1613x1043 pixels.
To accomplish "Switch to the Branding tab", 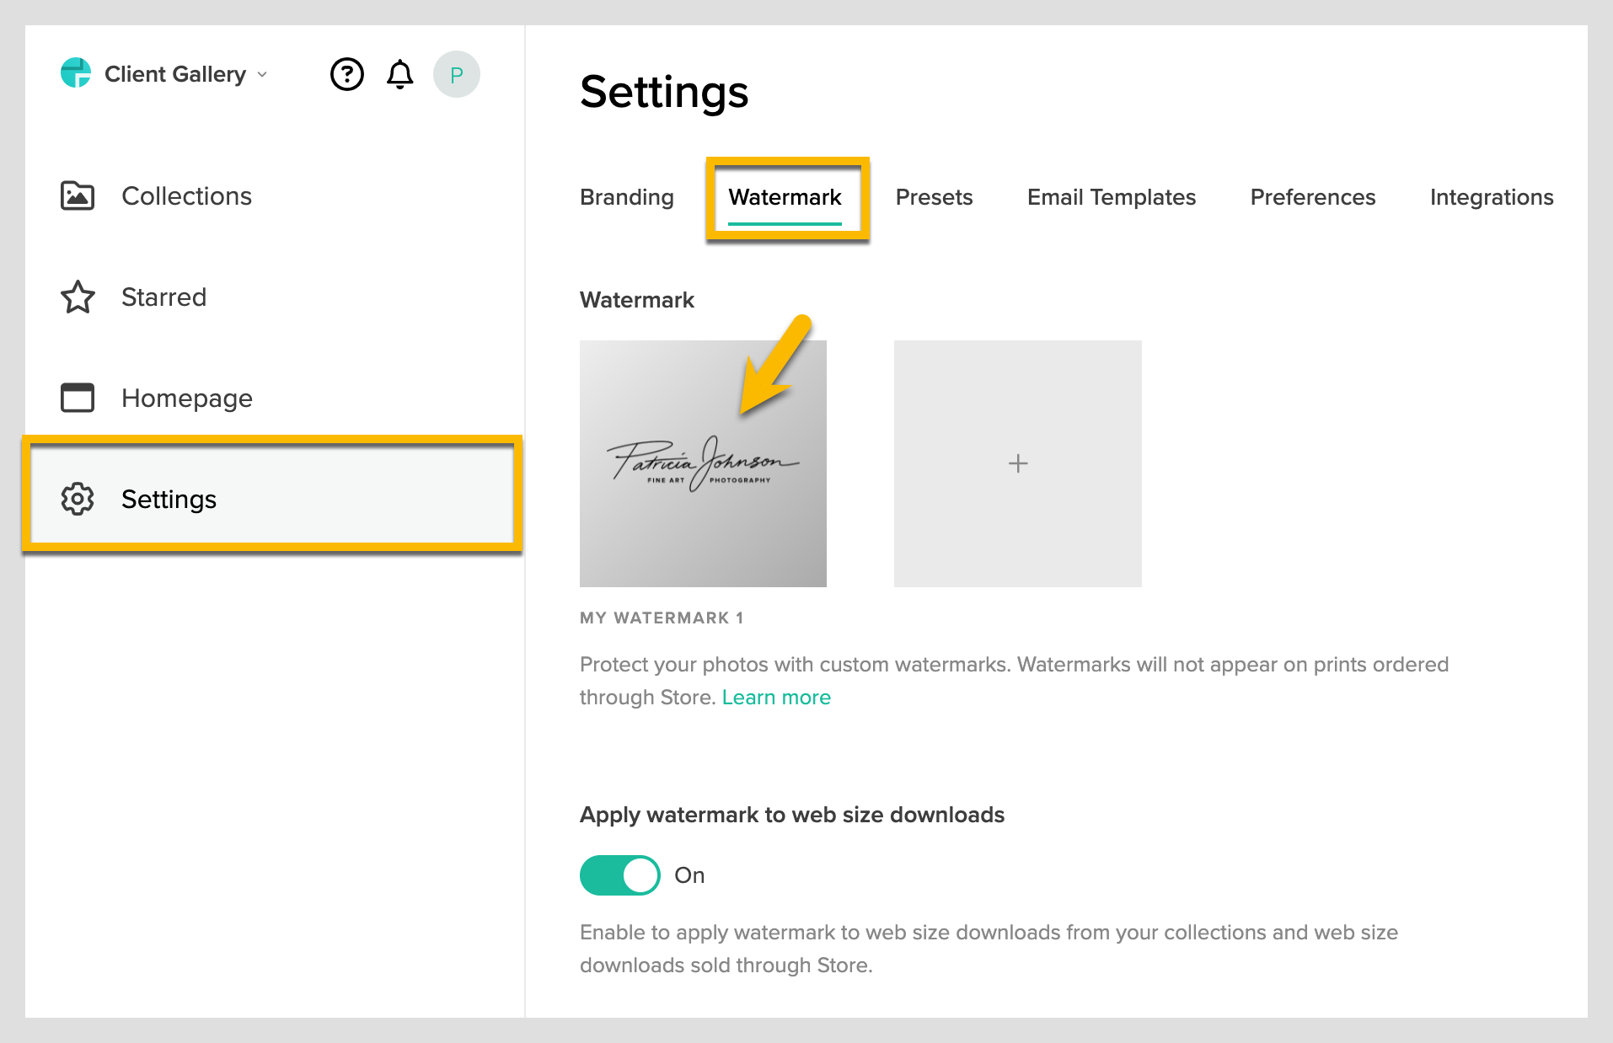I will pos(626,196).
